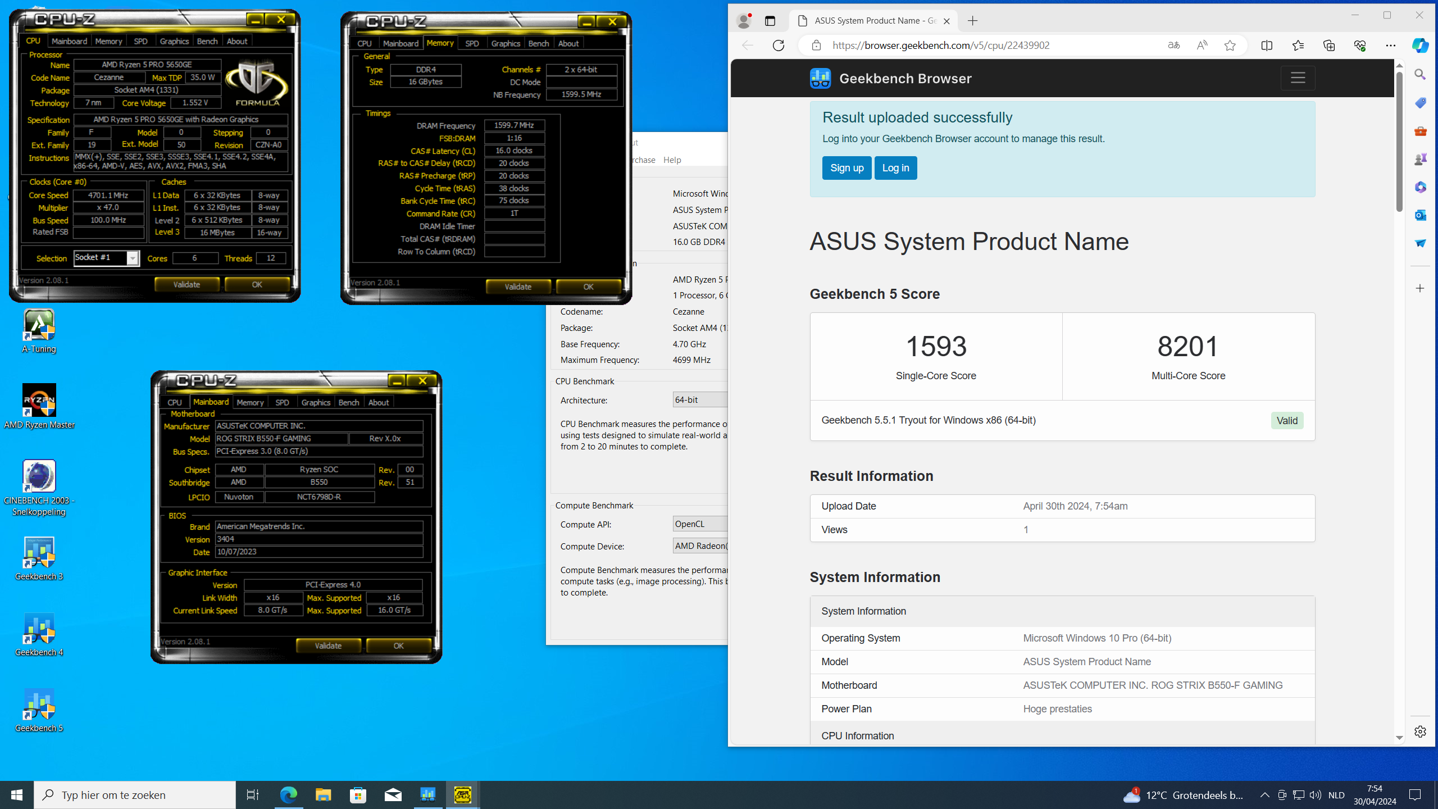
Task: Select Bench tab in Mainboard CPU-Z window
Action: pos(348,402)
